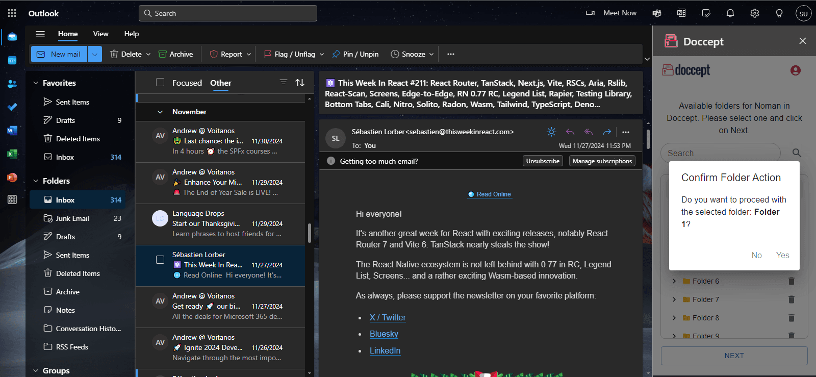Image resolution: width=816 pixels, height=377 pixels.
Task: Click Manage subscriptions
Action: [602, 161]
